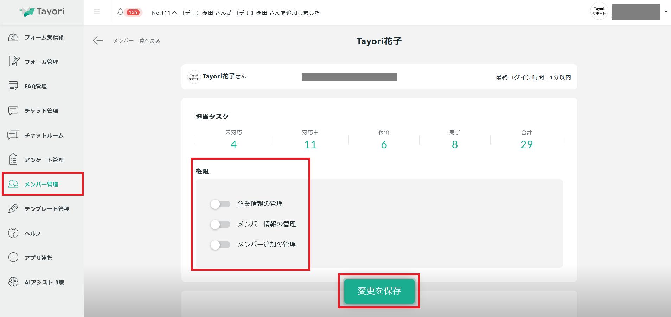Click 保留 count 6
Screen dimensions: 671x317
(384, 144)
